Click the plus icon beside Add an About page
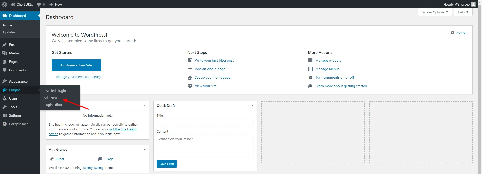Screen dimensions: 482x174 click(x=190, y=69)
